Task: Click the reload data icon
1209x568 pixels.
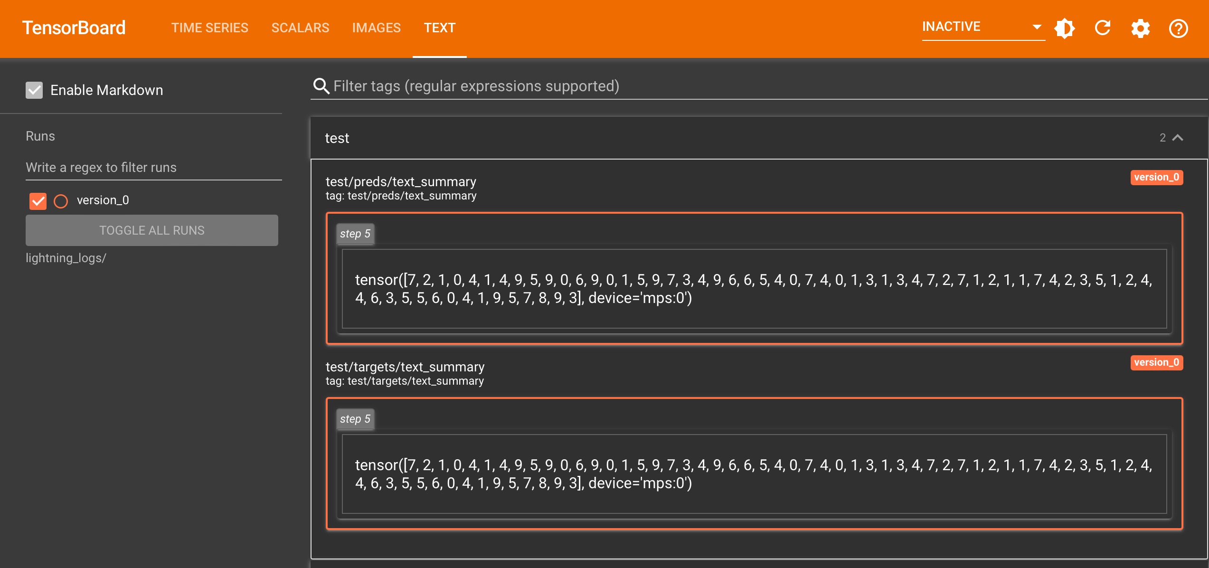Action: tap(1103, 28)
